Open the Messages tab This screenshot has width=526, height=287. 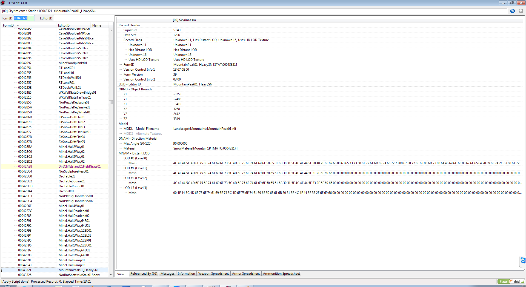pyautogui.click(x=167, y=274)
